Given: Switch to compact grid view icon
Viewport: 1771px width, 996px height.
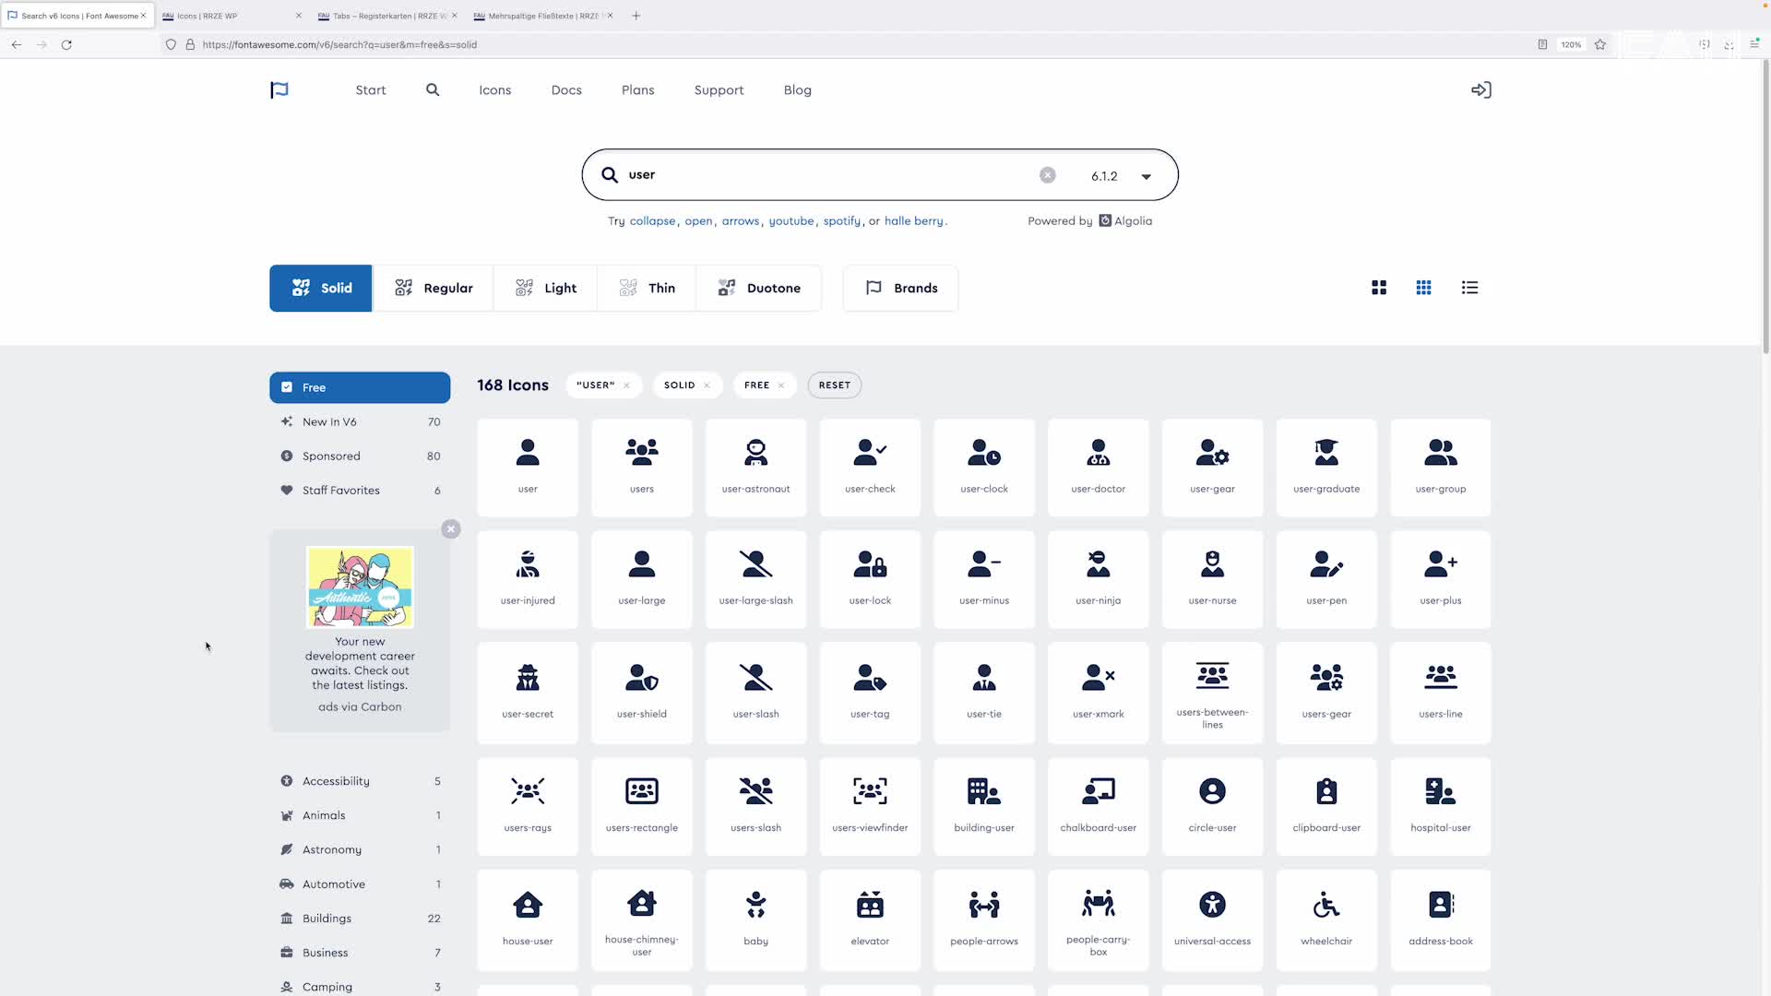Looking at the screenshot, I should pyautogui.click(x=1423, y=288).
